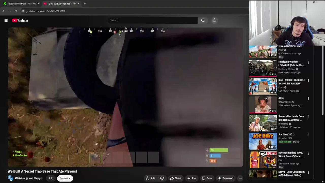Image resolution: width=325 pixels, height=183 pixels.
Task: Open options menu for Hurricane Wisdom video
Action: 308,62
